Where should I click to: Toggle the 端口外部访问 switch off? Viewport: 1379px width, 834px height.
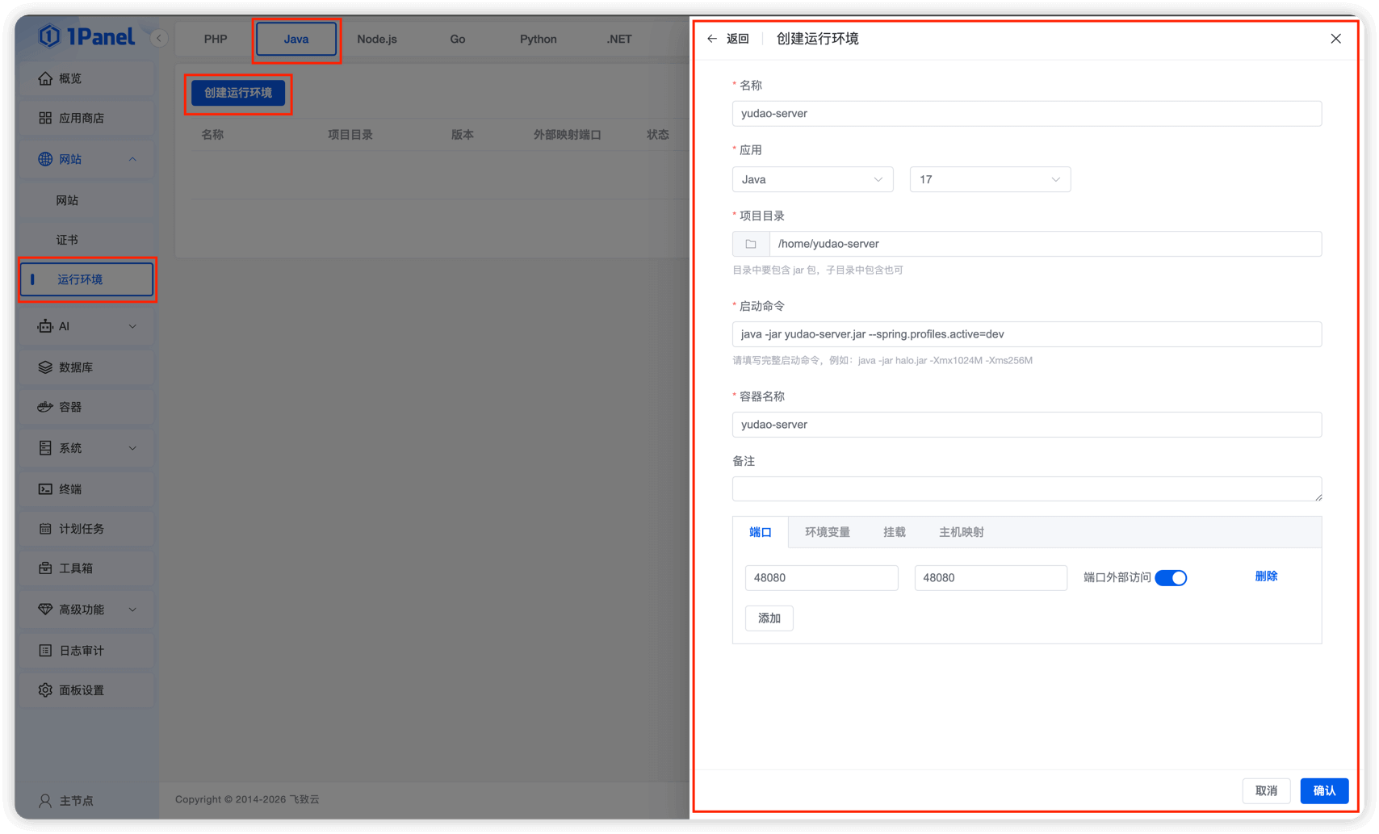[1171, 578]
